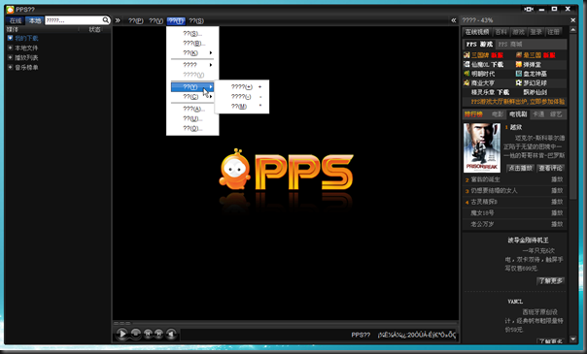Open the (V) menu in menu bar

pos(155,21)
